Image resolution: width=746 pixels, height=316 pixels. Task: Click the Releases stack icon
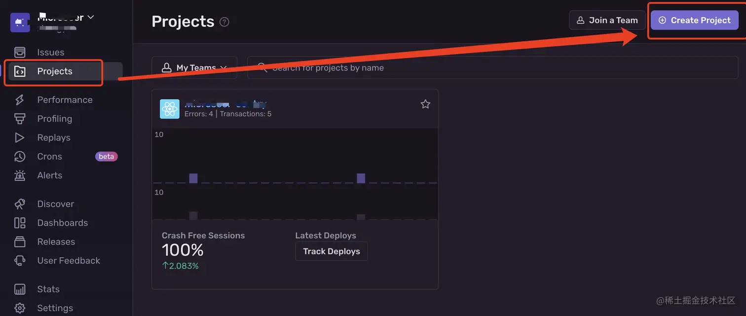(20, 242)
